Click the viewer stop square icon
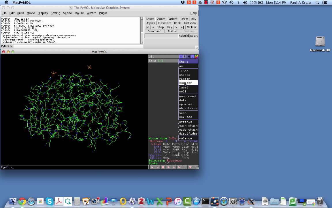This screenshot has width=332, height=208. (163, 167)
